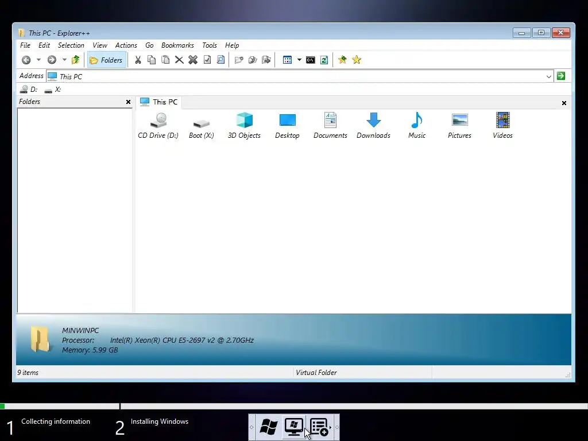The image size is (588, 441).
Task: Open the Bookmarks menu
Action: (177, 45)
